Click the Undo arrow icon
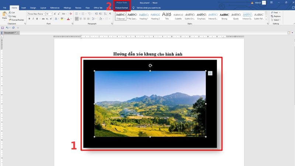The image size is (295, 166). point(7,28)
